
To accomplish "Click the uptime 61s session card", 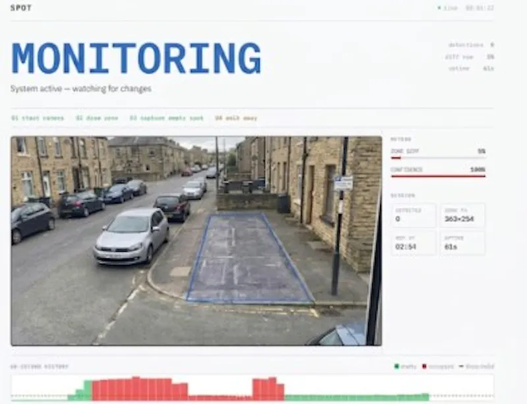I will pos(462,243).
